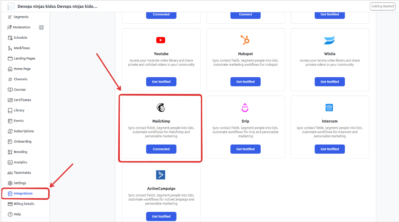Click Get Notified for Wistia
Screen dimensions: 399x222
coord(329,82)
